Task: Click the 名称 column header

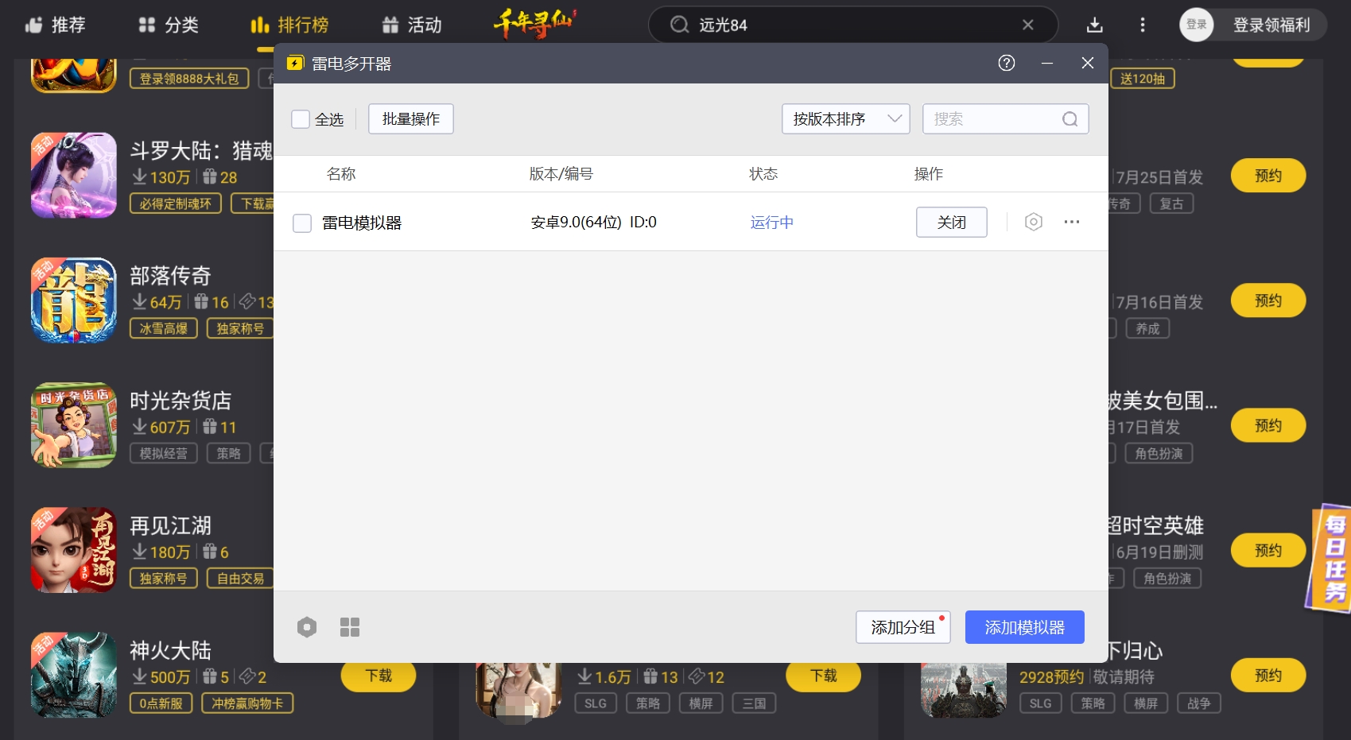Action: [x=341, y=174]
